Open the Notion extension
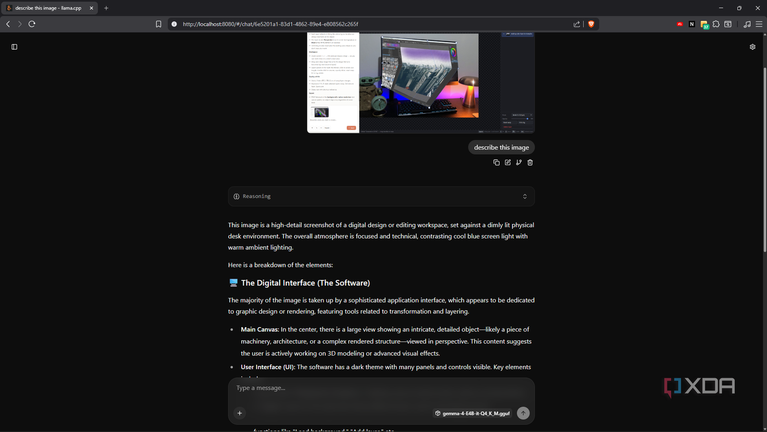Screen dimensions: 767x432 (692, 24)
